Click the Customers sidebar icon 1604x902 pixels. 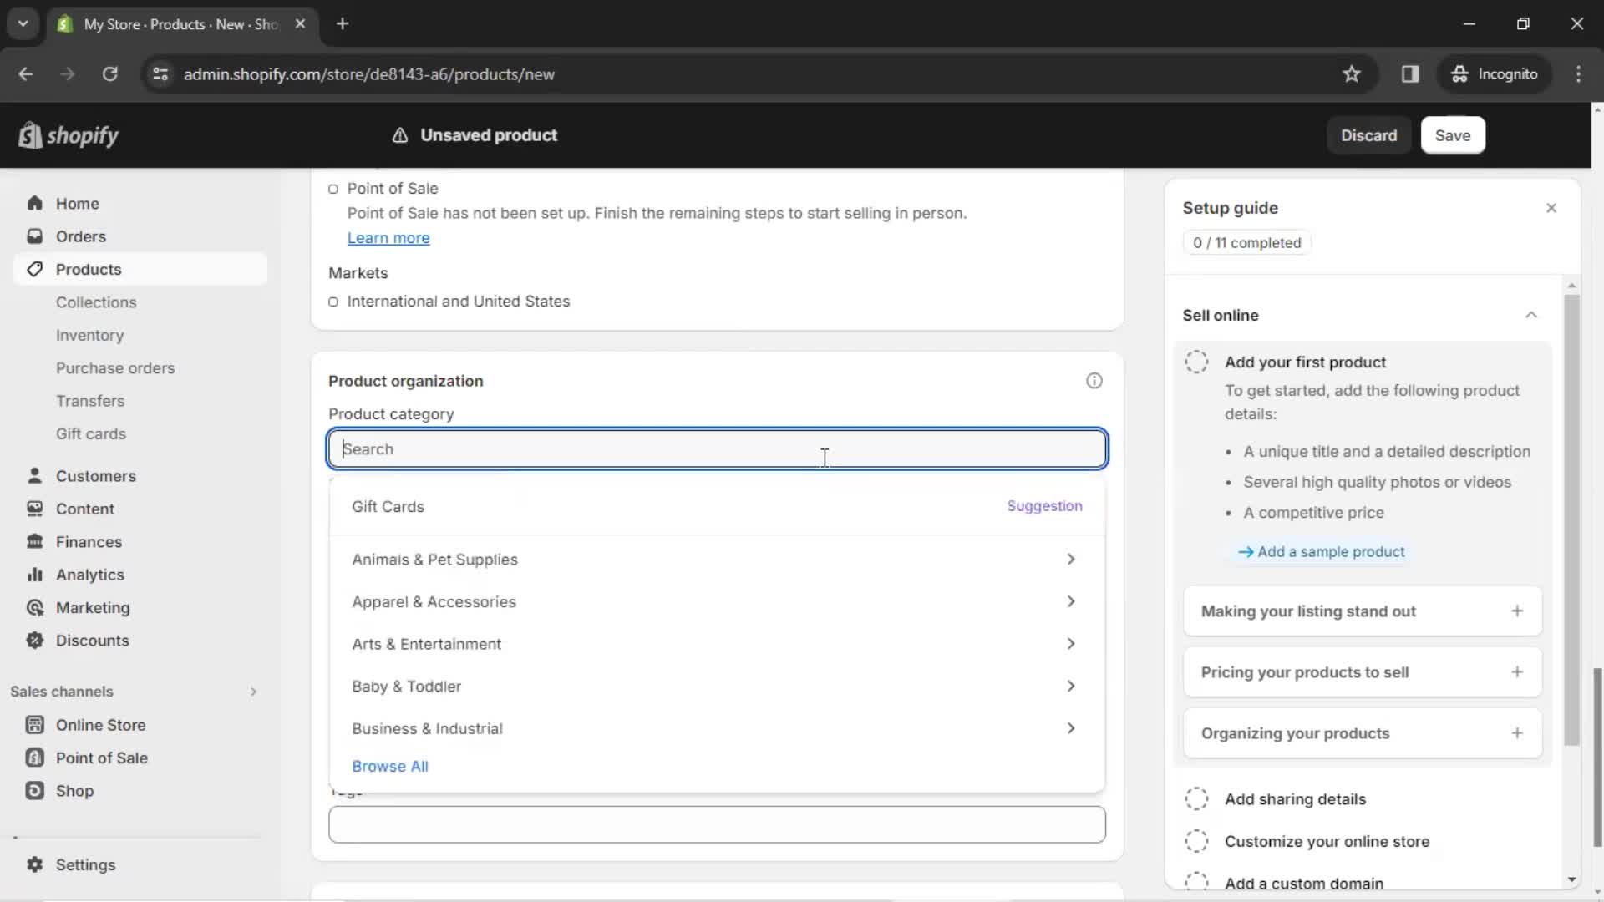tap(34, 476)
